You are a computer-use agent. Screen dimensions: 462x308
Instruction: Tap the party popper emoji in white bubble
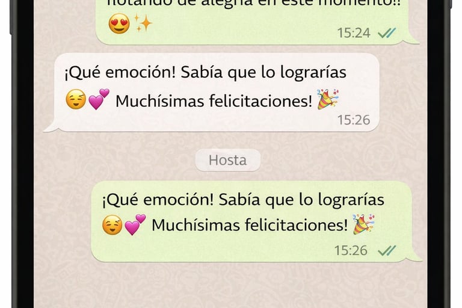328,99
